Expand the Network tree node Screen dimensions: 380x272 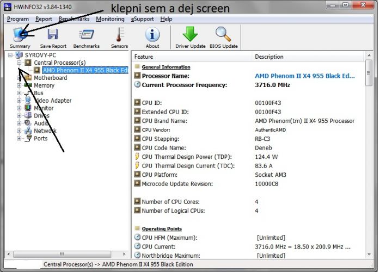coord(19,131)
